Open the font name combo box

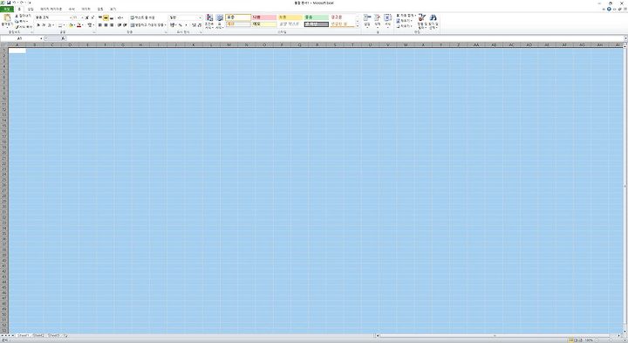coord(53,17)
